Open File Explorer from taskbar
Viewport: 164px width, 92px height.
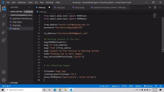click(x=66, y=90)
